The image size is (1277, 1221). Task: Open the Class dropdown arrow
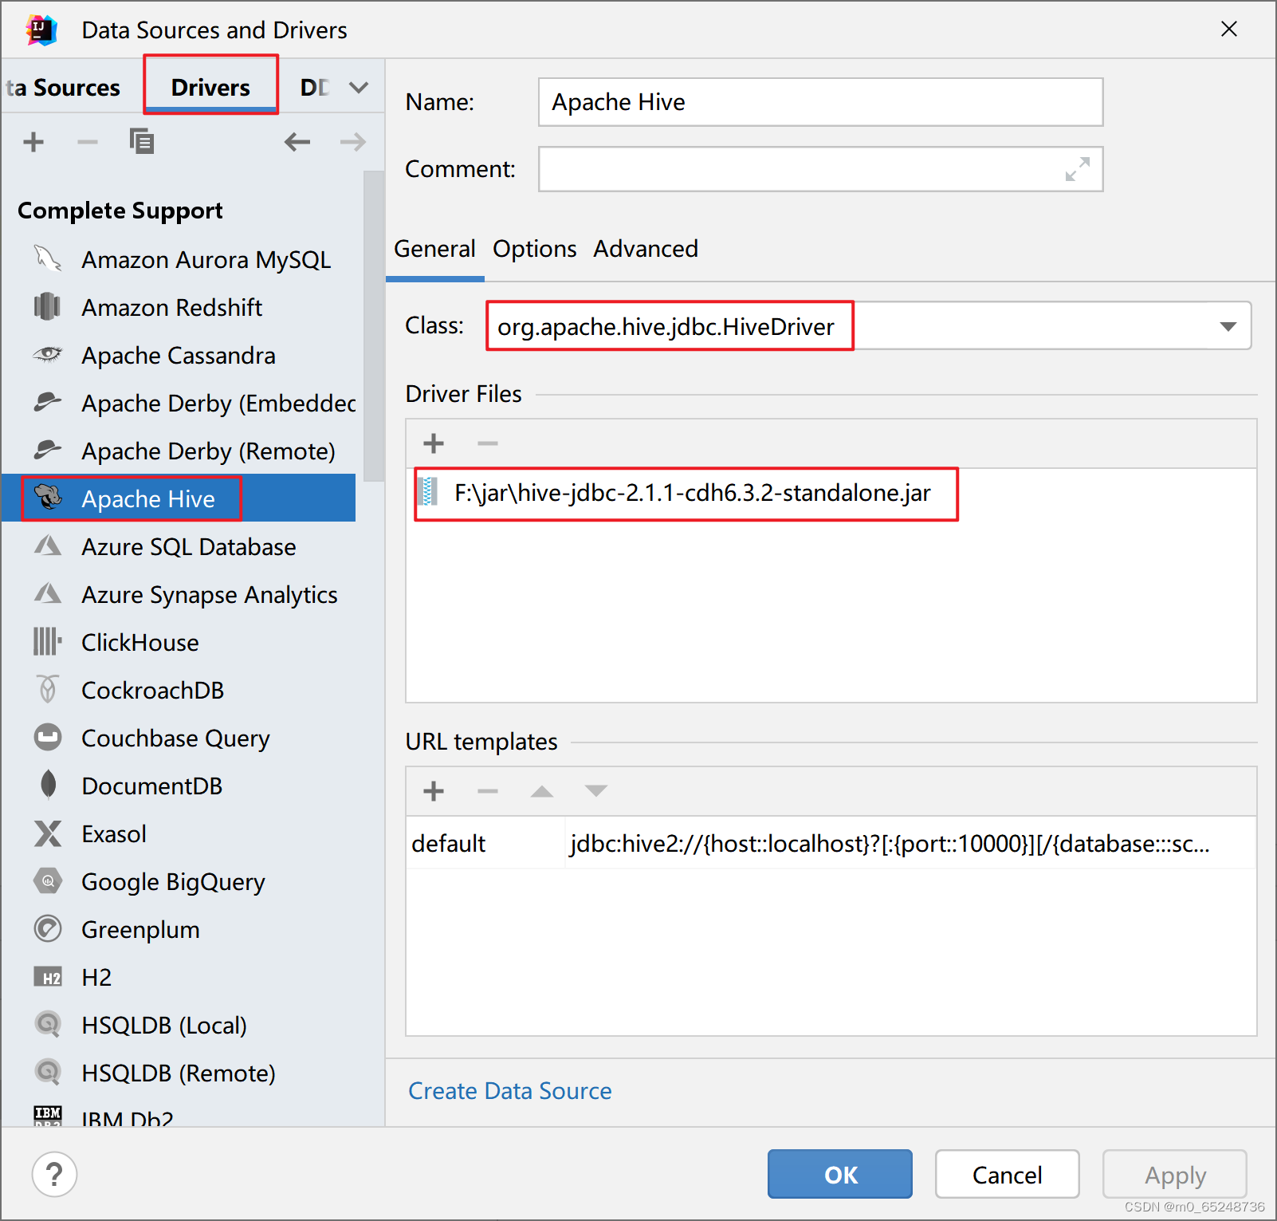(x=1228, y=326)
